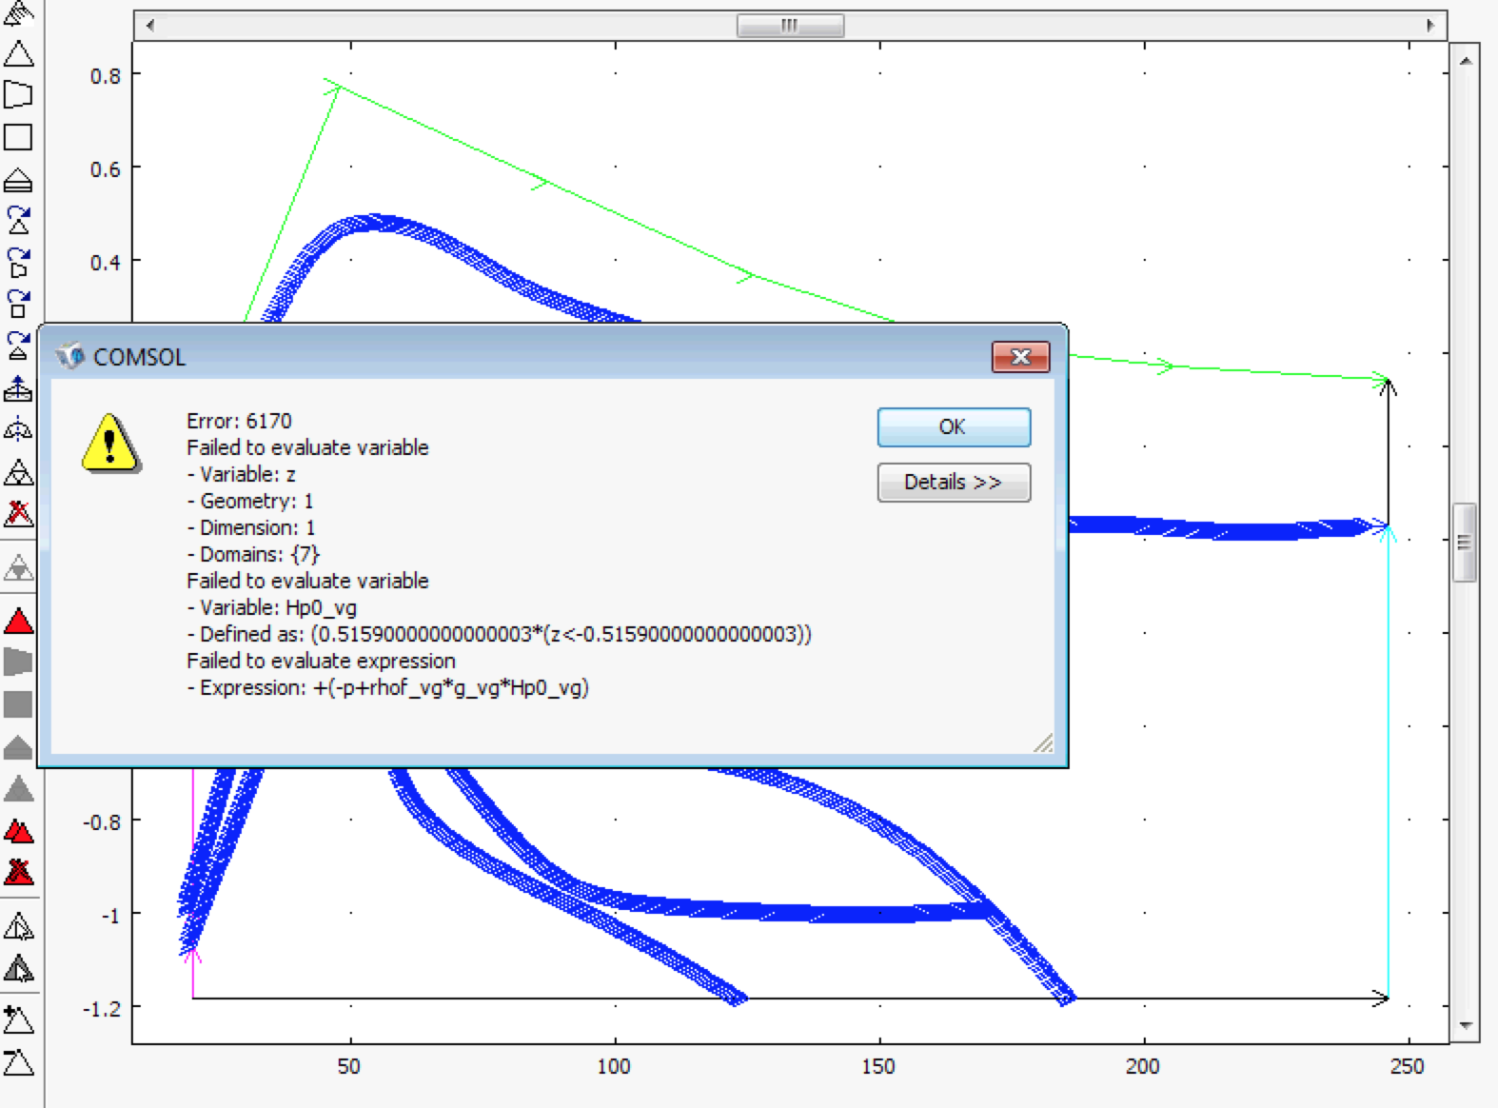Click the blue arrow over square icon
1498x1108 pixels.
(x=18, y=304)
